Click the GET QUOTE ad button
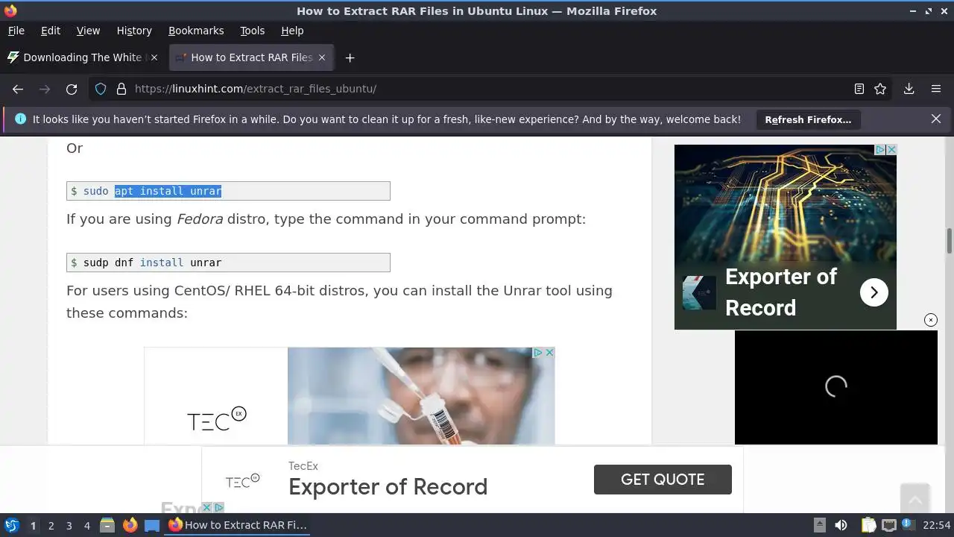The width and height of the screenshot is (954, 537). coord(663,480)
